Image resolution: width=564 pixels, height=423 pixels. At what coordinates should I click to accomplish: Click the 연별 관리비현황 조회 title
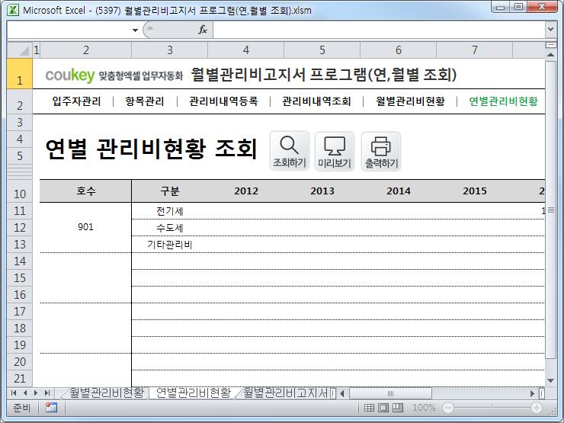[152, 149]
